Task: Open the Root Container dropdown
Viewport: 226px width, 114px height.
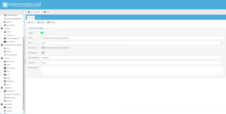Action: 221,58
